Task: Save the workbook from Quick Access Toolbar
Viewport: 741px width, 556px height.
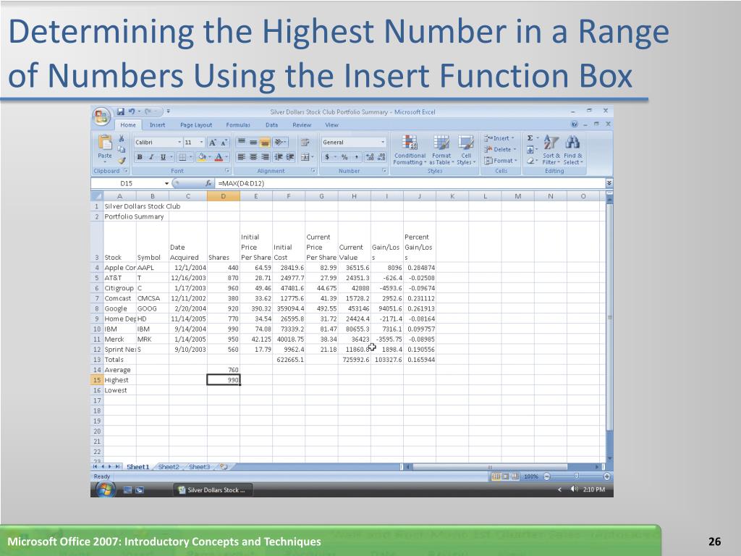Action: 121,111
